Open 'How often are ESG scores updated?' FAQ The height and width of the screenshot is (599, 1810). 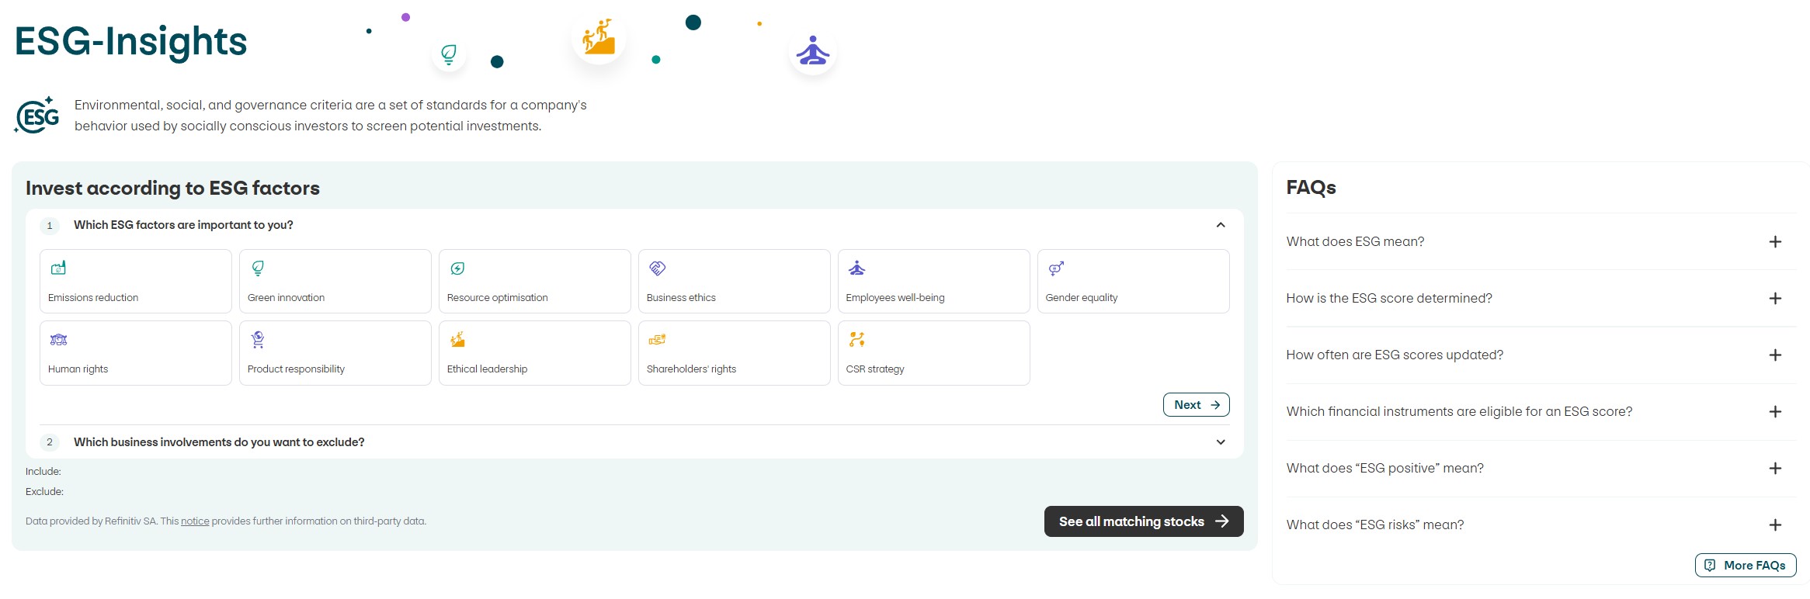pos(1774,355)
